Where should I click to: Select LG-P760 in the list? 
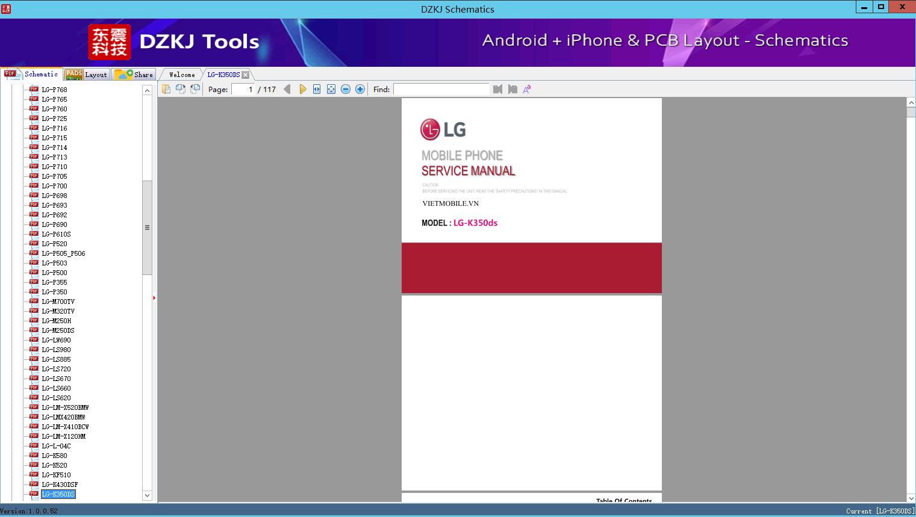[x=54, y=109]
